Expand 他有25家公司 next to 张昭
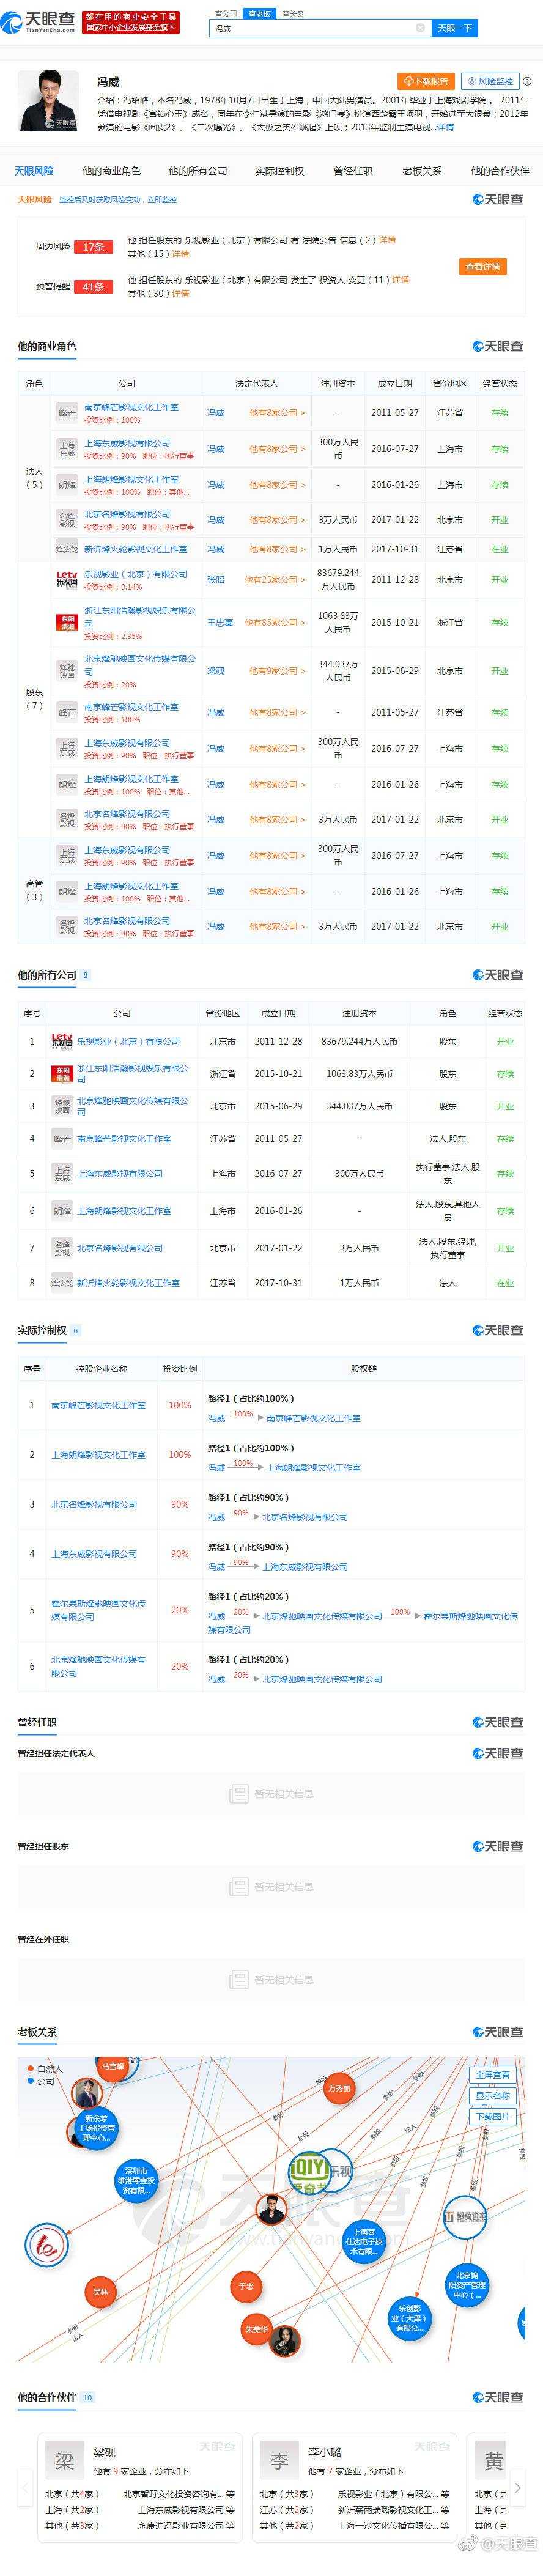The width and height of the screenshot is (543, 2557). 275,580
